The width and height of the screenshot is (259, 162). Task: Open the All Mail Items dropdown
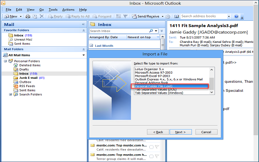point(84,55)
